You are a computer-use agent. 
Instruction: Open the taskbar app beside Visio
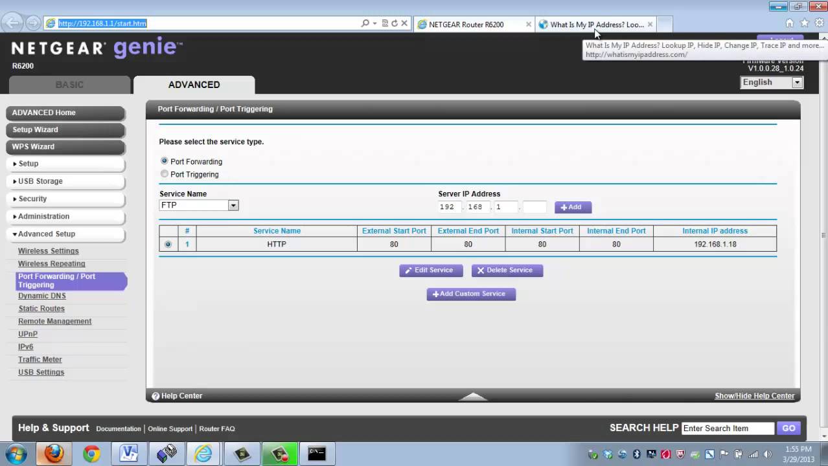pyautogui.click(x=167, y=454)
